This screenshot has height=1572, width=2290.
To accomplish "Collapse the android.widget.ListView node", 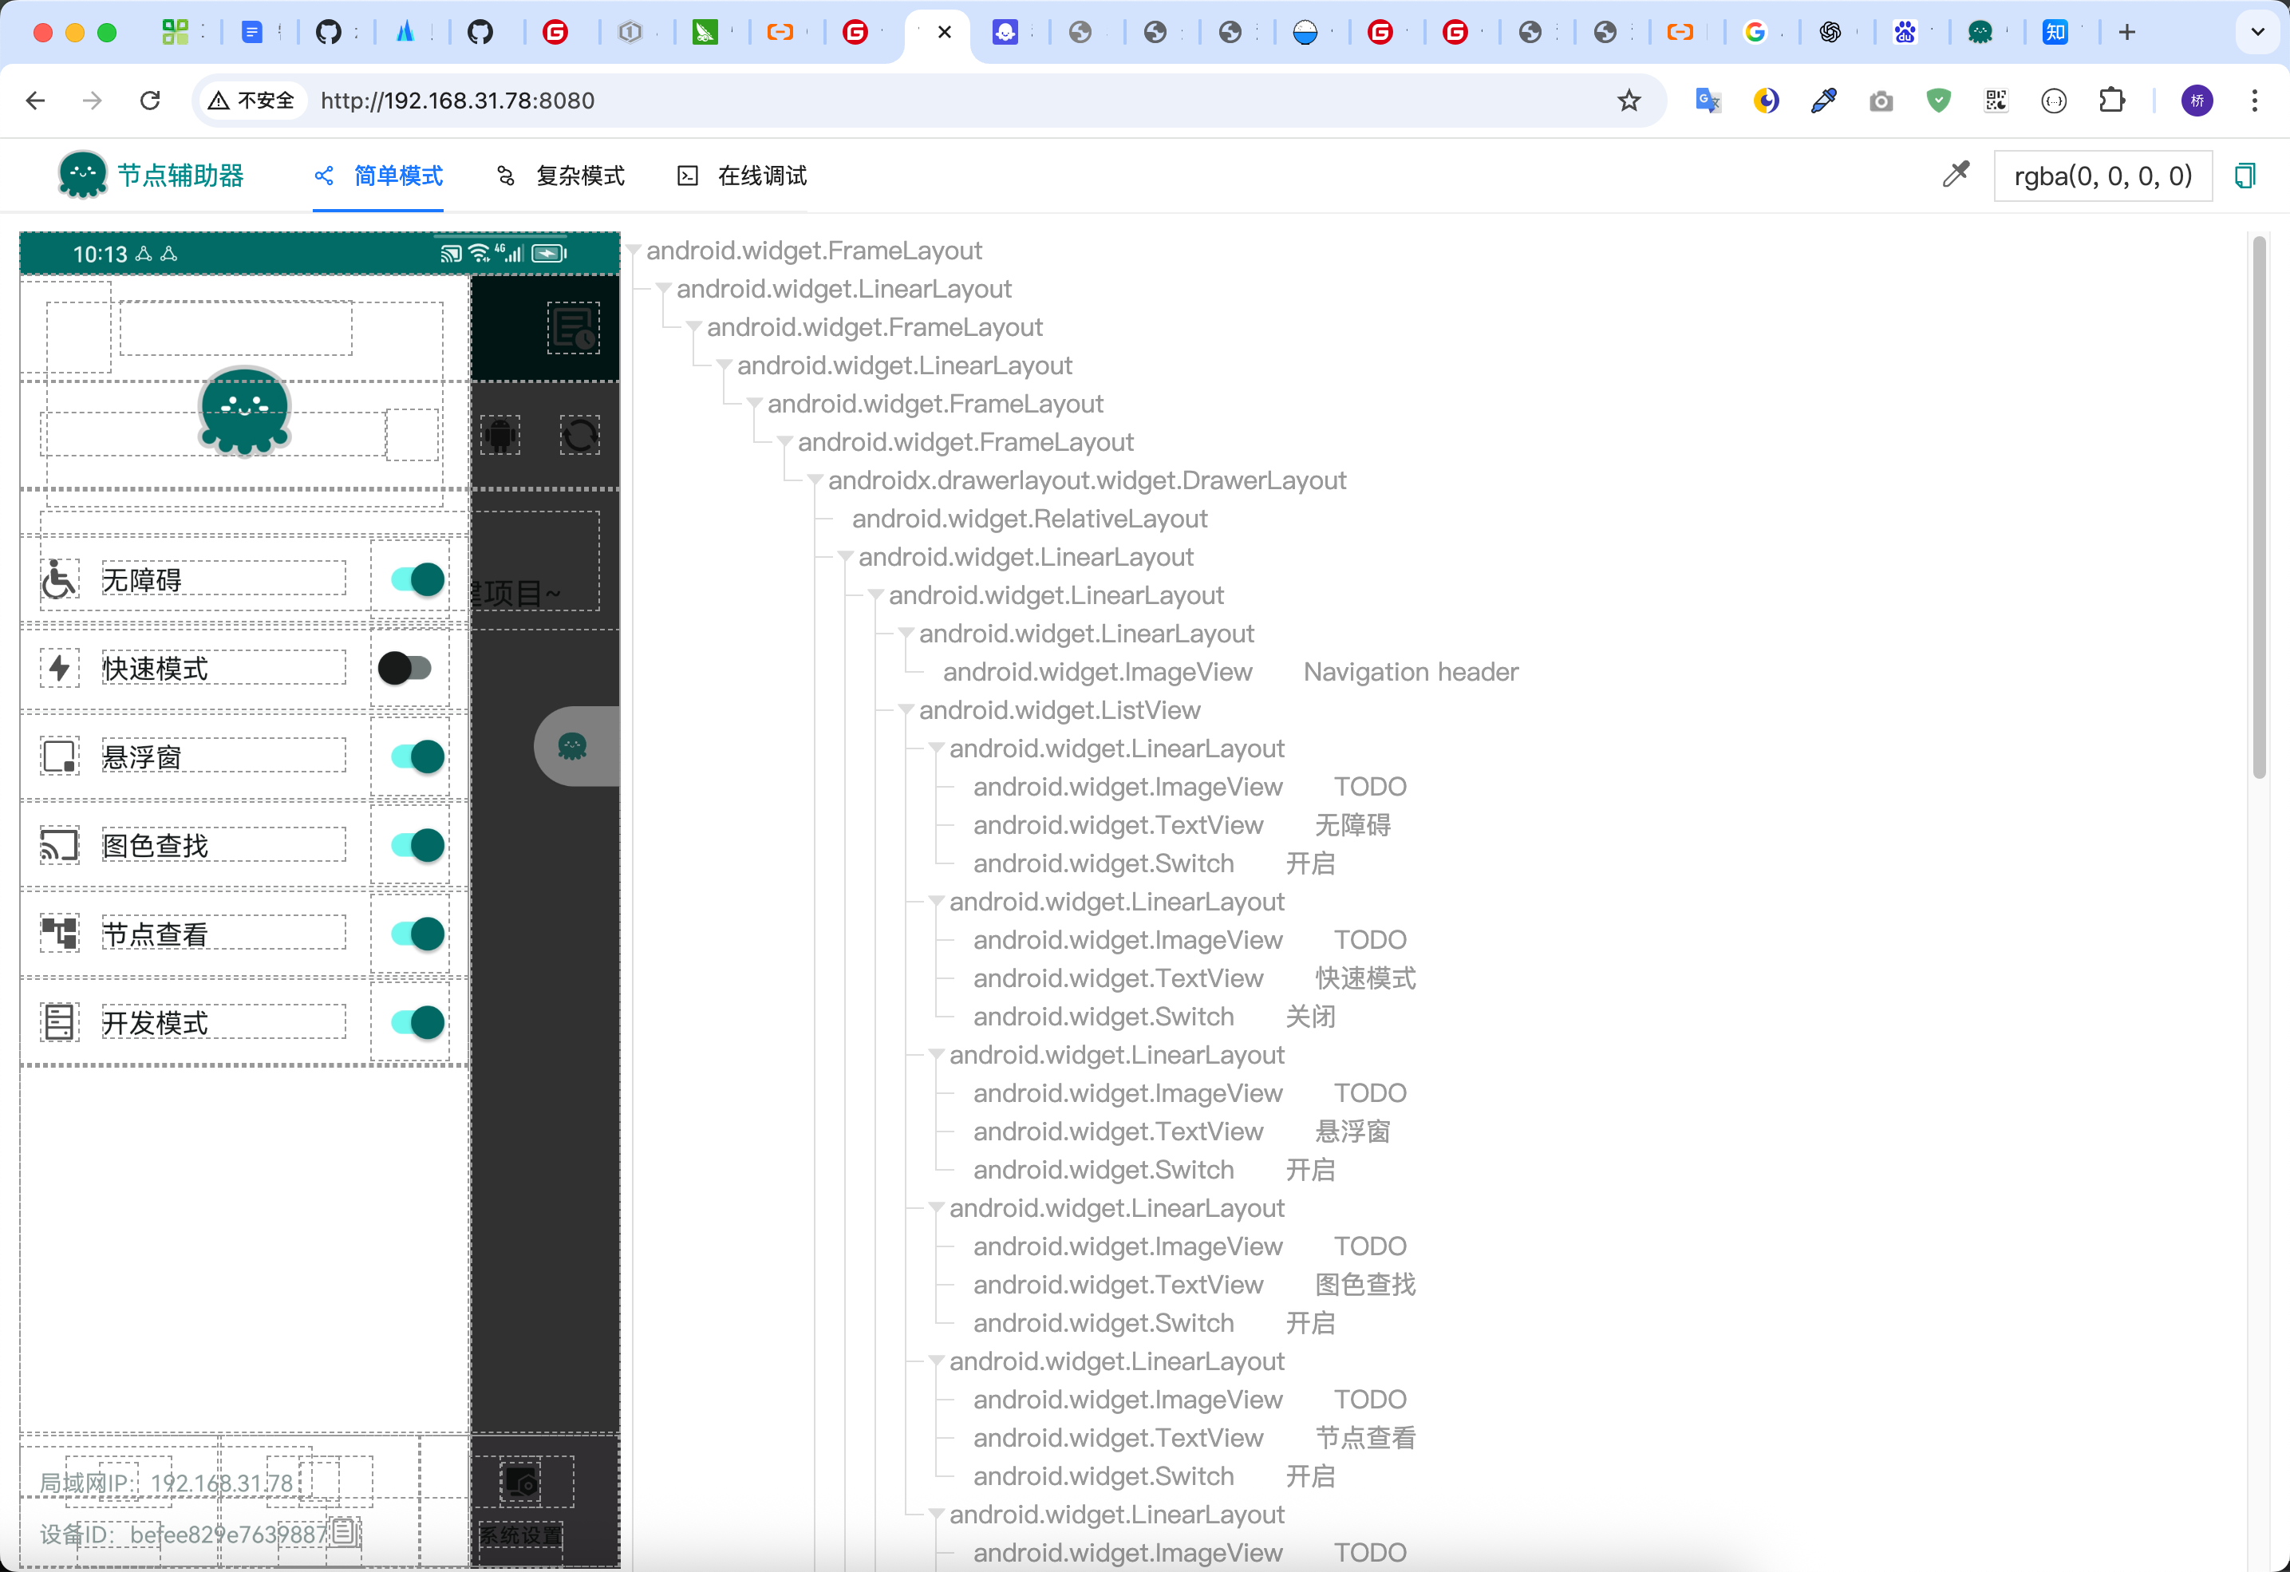I will tap(906, 711).
